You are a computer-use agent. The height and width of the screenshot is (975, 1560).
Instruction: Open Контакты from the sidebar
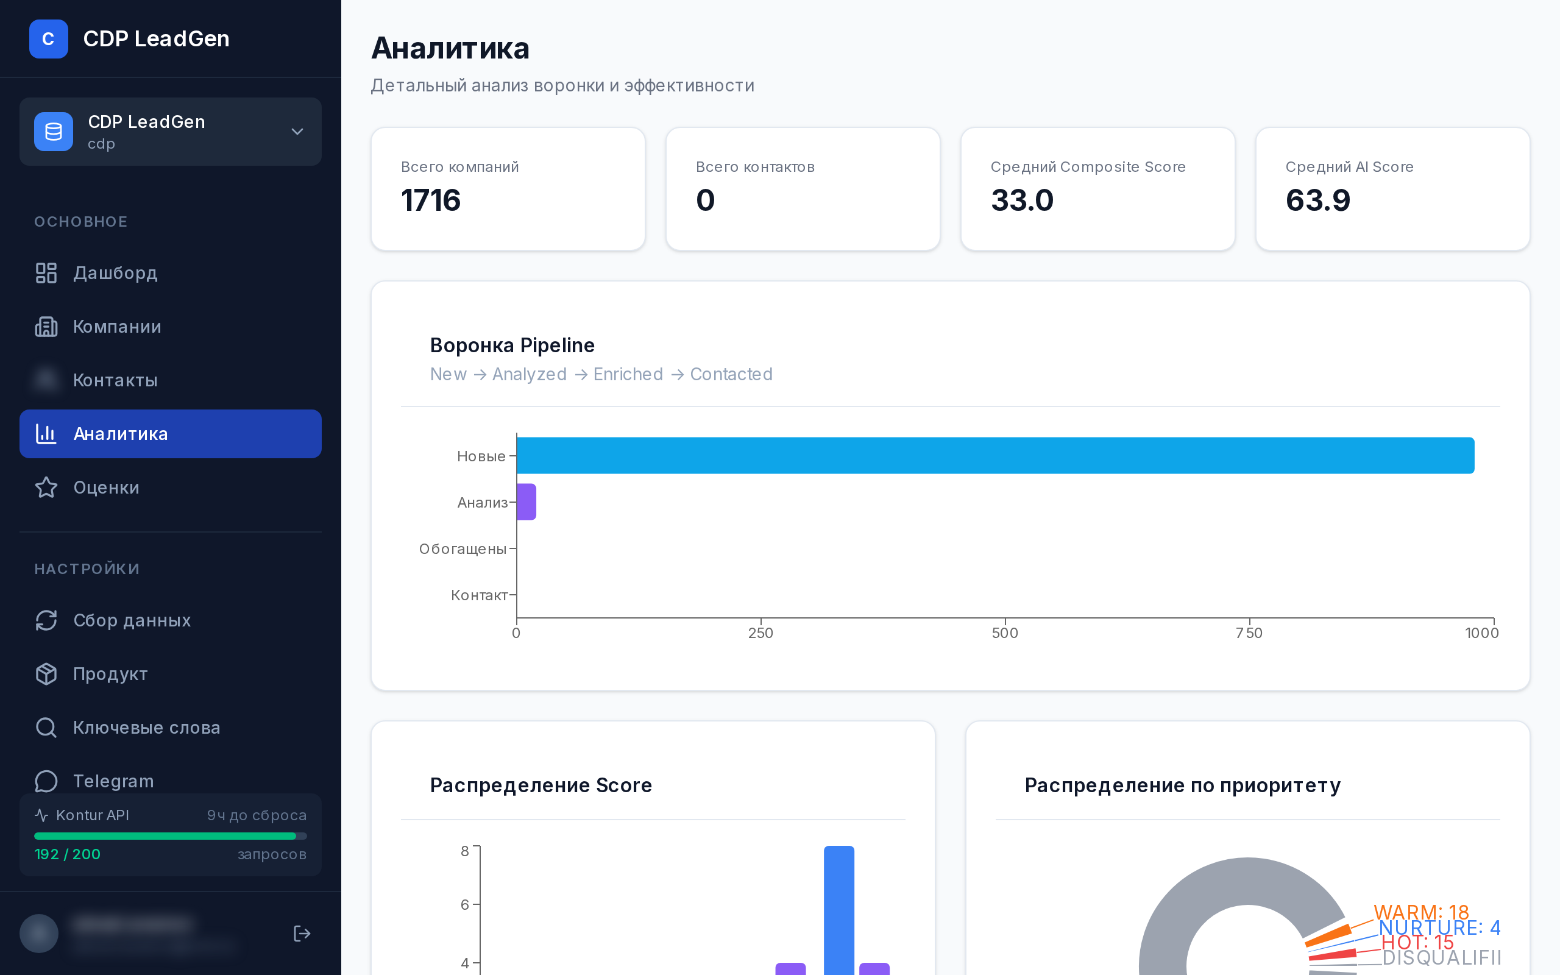click(115, 380)
